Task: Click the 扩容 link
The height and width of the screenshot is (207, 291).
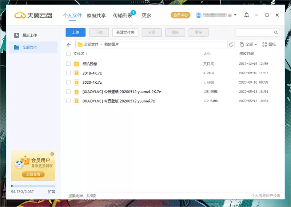Action: click(x=52, y=192)
